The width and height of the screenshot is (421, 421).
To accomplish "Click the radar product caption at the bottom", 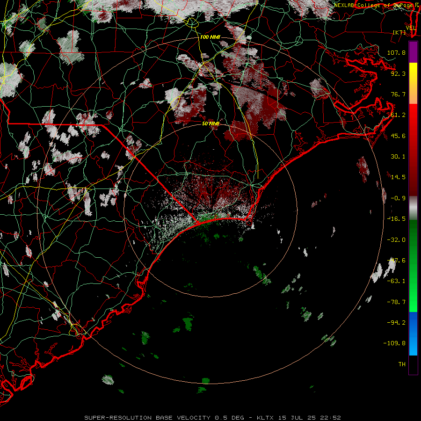I will [x=213, y=418].
